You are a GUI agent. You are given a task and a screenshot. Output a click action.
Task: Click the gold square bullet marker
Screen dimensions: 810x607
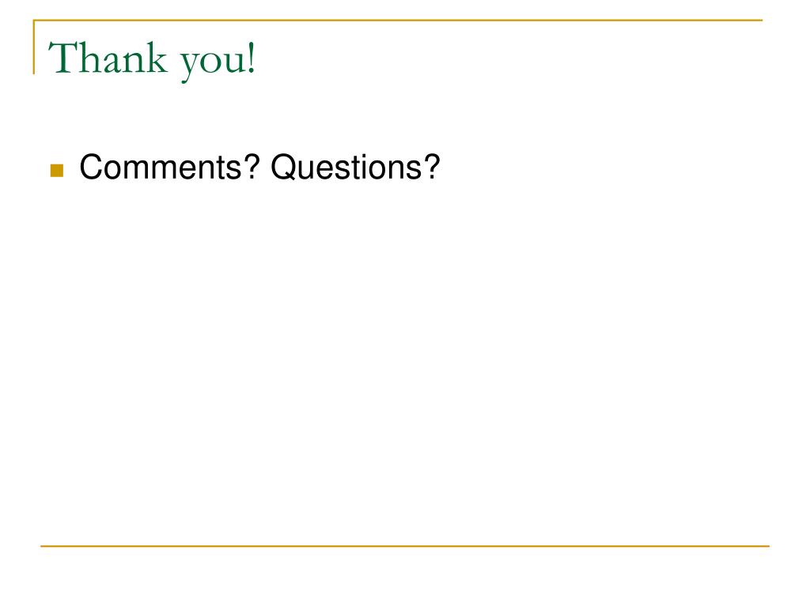57,171
